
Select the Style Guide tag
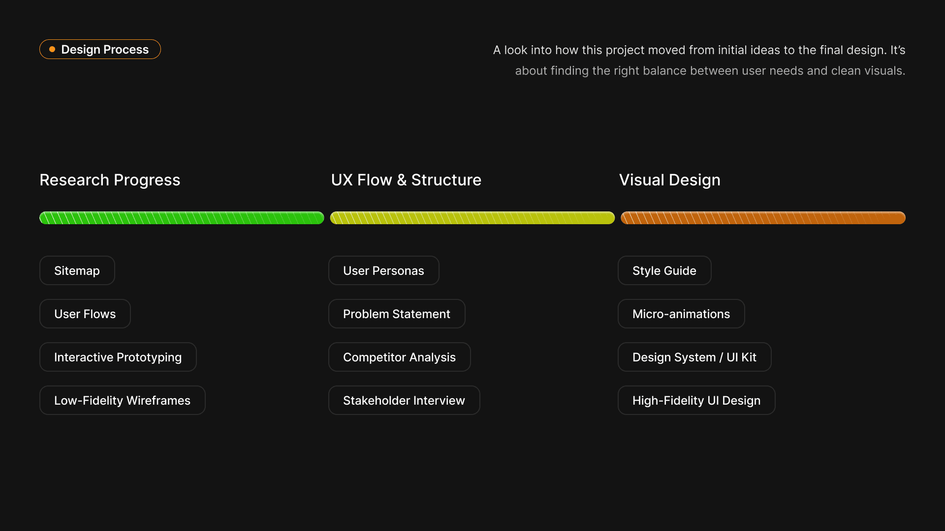664,270
